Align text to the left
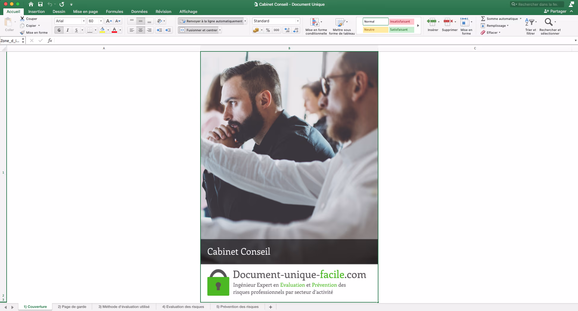This screenshot has width=578, height=311. click(132, 30)
